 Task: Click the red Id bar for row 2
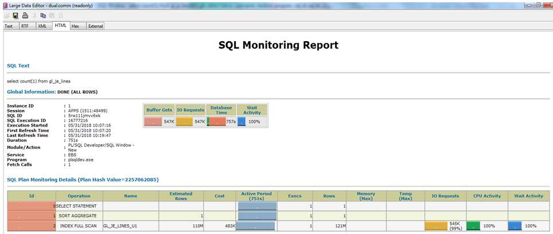click(x=30, y=226)
